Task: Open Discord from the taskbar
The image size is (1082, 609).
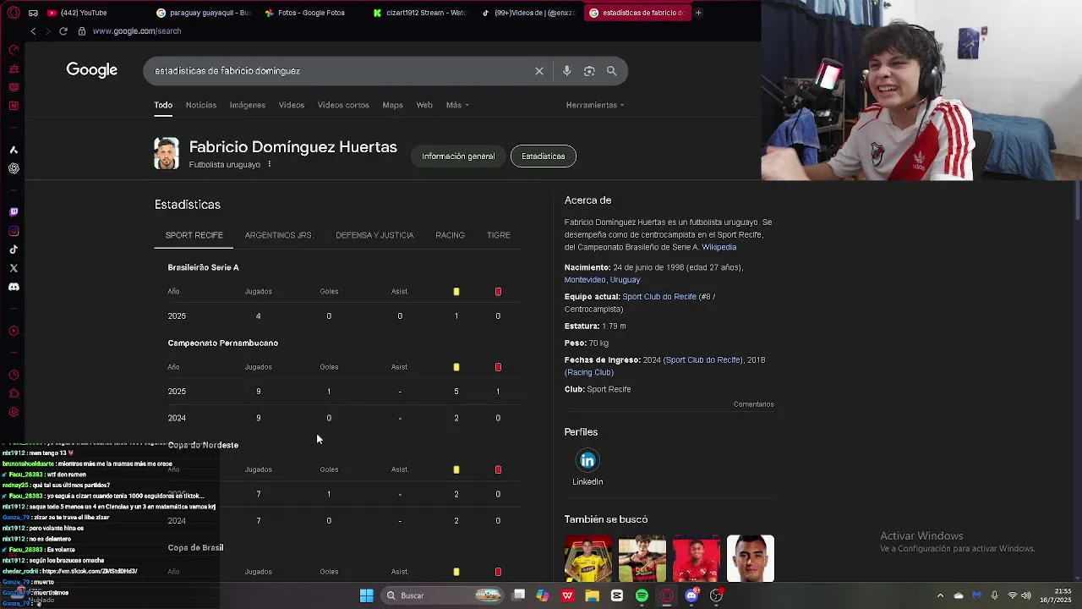Action: [x=691, y=595]
